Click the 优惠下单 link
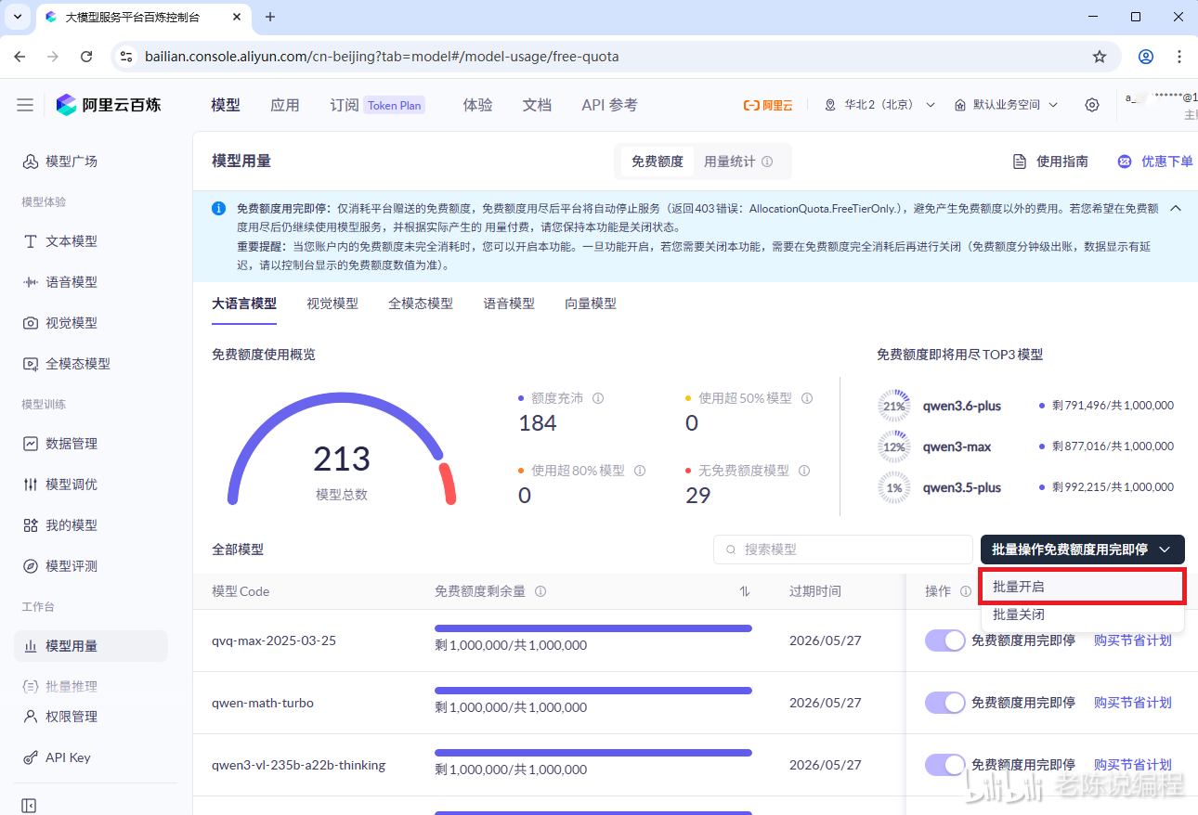 tap(1155, 162)
